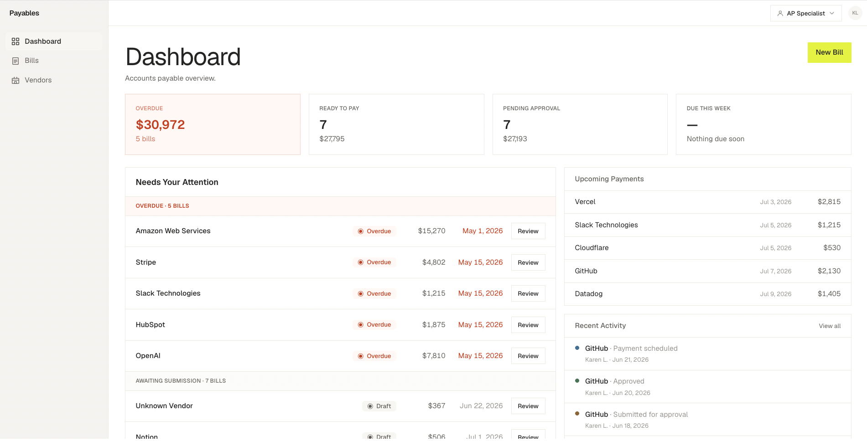
Task: Click the Overdue status icon for Amazon Web Services
Action: click(x=361, y=231)
